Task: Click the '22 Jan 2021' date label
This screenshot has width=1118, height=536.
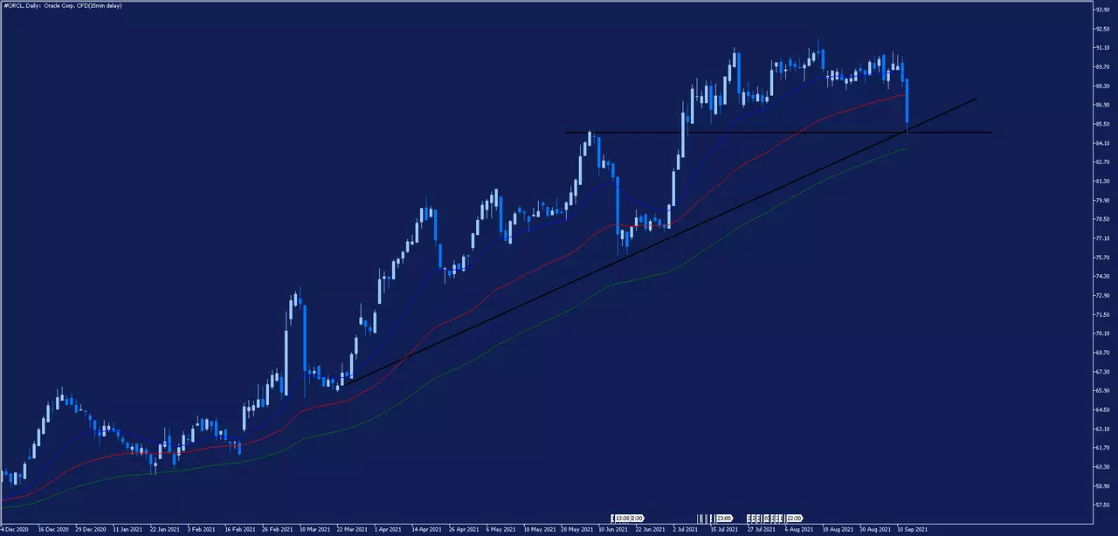Action: pos(166,529)
